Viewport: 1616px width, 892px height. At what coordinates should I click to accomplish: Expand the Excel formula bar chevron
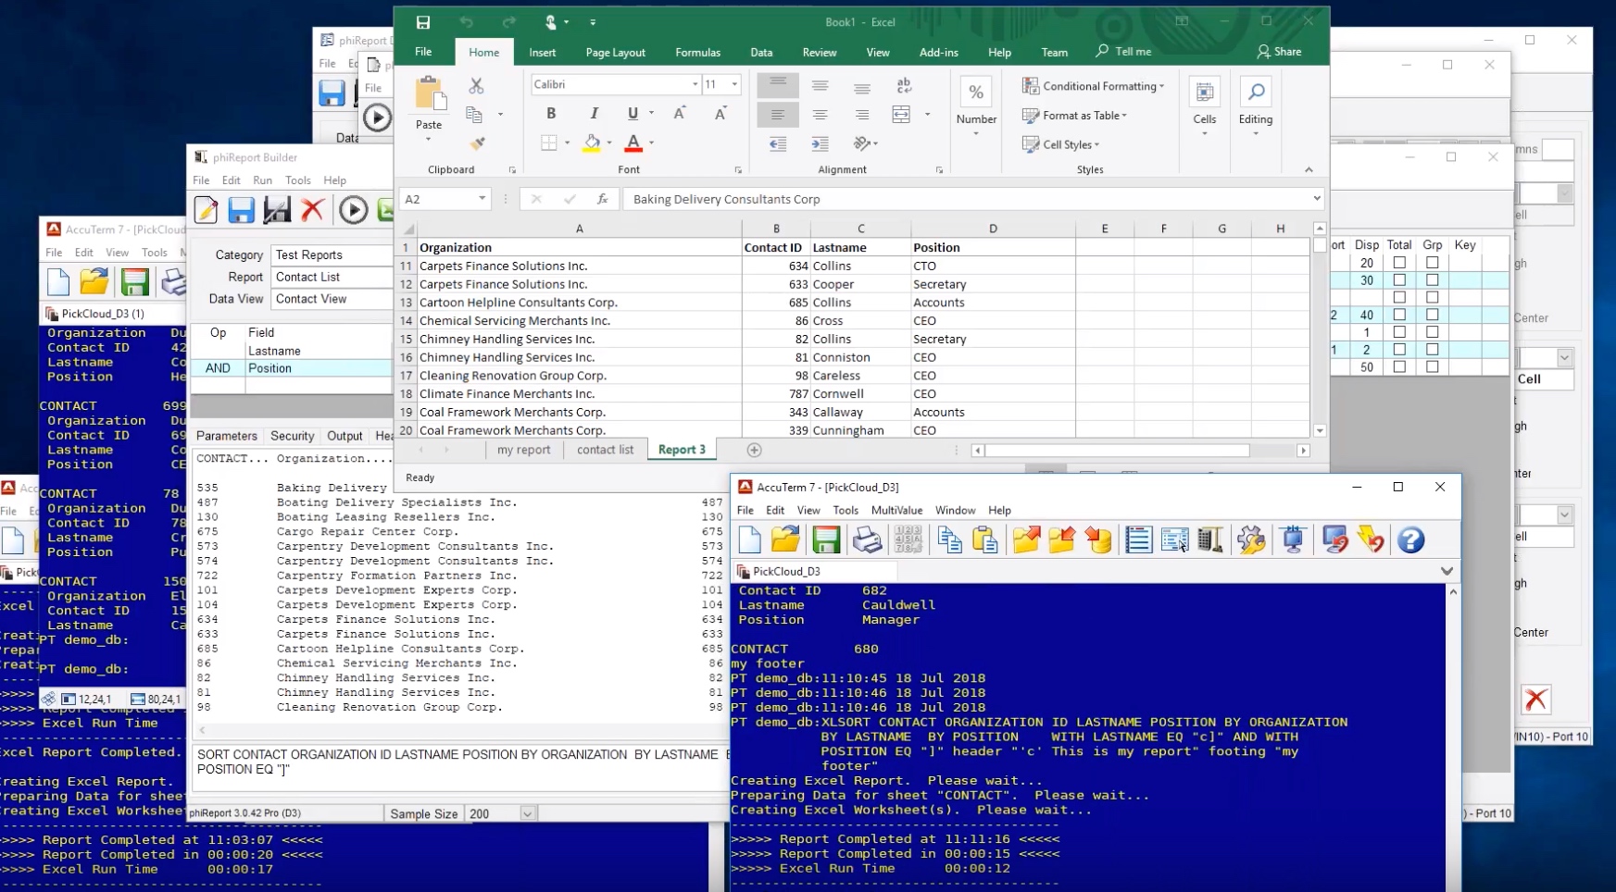click(x=1316, y=198)
